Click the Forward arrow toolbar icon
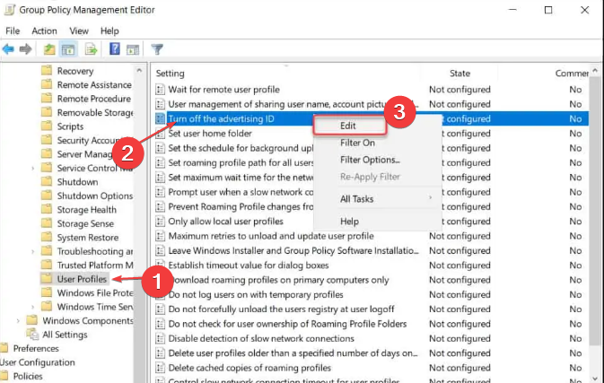Image resolution: width=604 pixels, height=383 pixels. coord(25,49)
